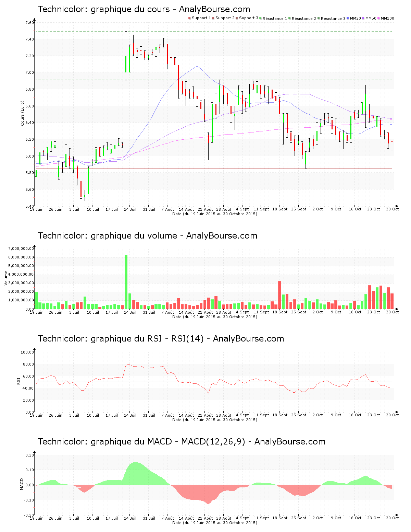
Task: Click the Support 3 legend label
Action: pos(248,18)
